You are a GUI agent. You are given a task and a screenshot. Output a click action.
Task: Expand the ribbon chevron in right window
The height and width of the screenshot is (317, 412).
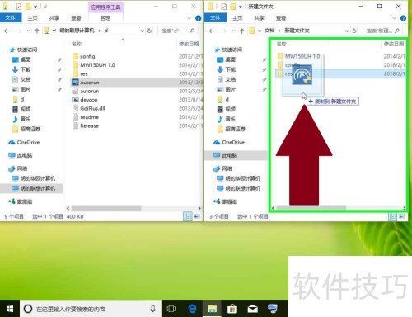click(x=394, y=18)
